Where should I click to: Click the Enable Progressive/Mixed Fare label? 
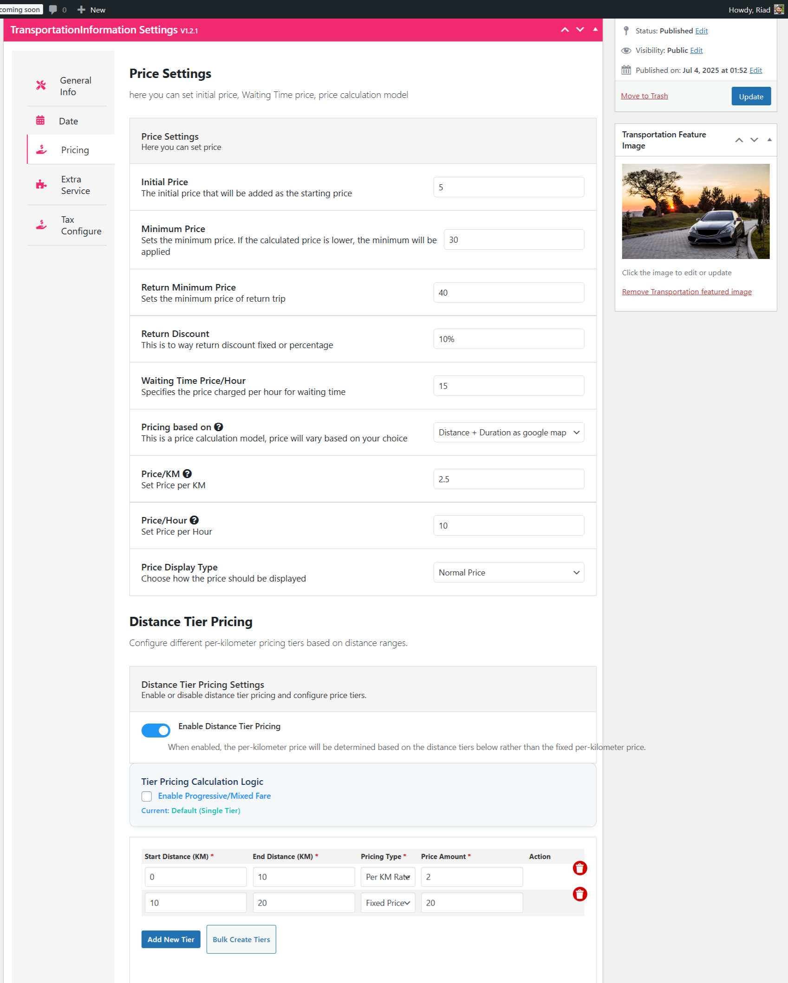pos(214,796)
